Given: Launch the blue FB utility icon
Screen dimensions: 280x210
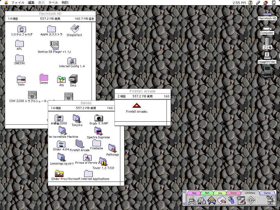Looking at the screenshot, I should pyautogui.click(x=231, y=200).
